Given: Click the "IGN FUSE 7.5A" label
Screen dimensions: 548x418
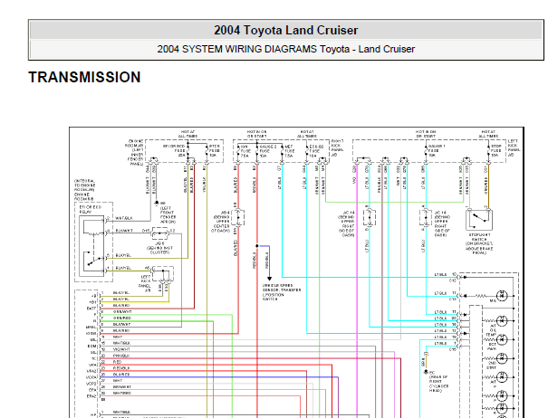Looking at the screenshot, I should [x=245, y=151].
